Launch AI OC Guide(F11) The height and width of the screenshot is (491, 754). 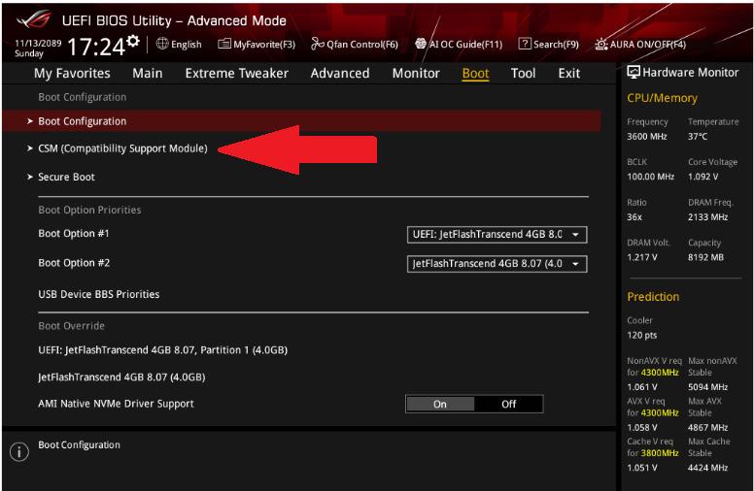point(465,45)
